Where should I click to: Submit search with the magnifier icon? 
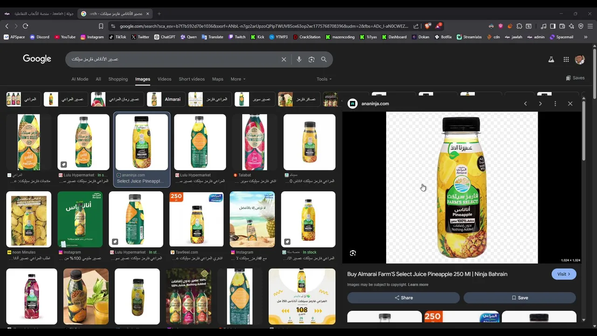324,59
